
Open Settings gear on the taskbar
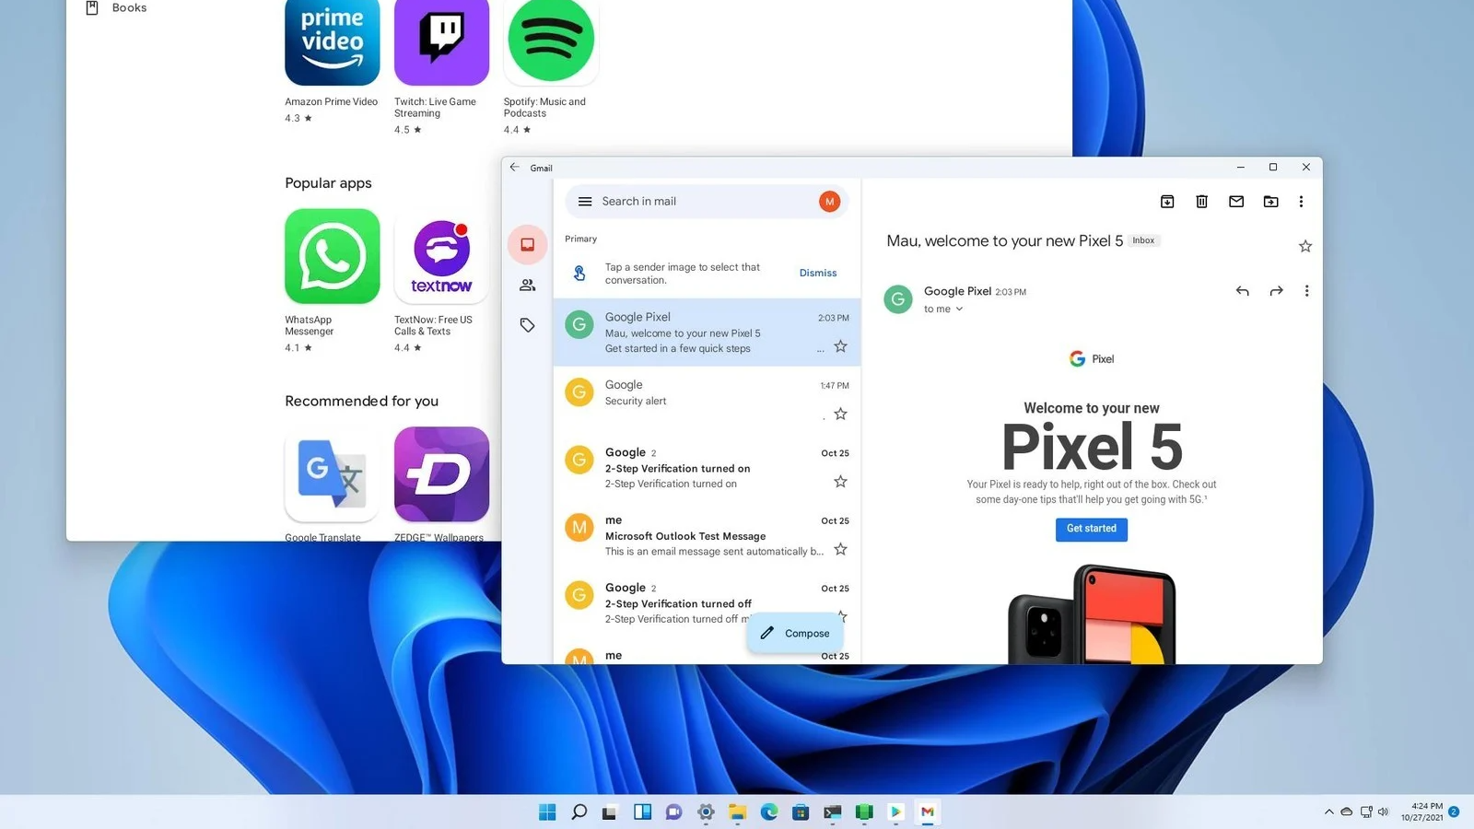(706, 811)
